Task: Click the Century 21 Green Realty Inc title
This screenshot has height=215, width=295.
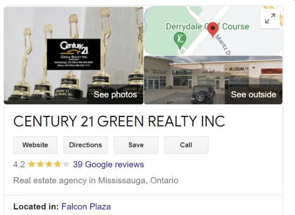Action: point(119,121)
